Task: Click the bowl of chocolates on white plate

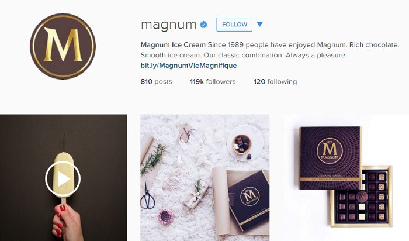Action: [x=242, y=144]
